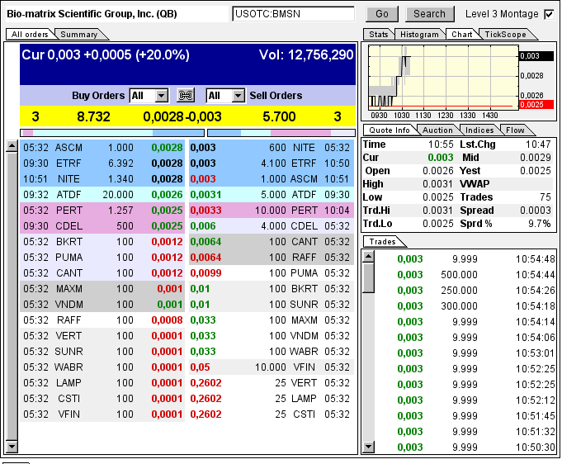The width and height of the screenshot is (562, 464).
Task: Open the Histogram tab
Action: tap(419, 35)
